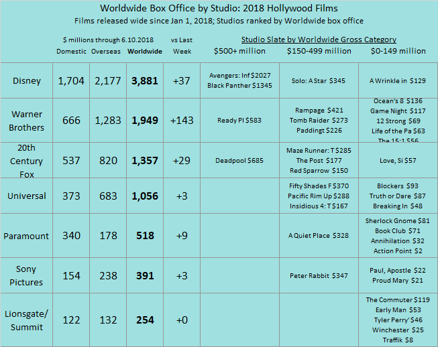Click 'Black Panther $1345' entry
This screenshot has height=347, width=438.
click(239, 86)
